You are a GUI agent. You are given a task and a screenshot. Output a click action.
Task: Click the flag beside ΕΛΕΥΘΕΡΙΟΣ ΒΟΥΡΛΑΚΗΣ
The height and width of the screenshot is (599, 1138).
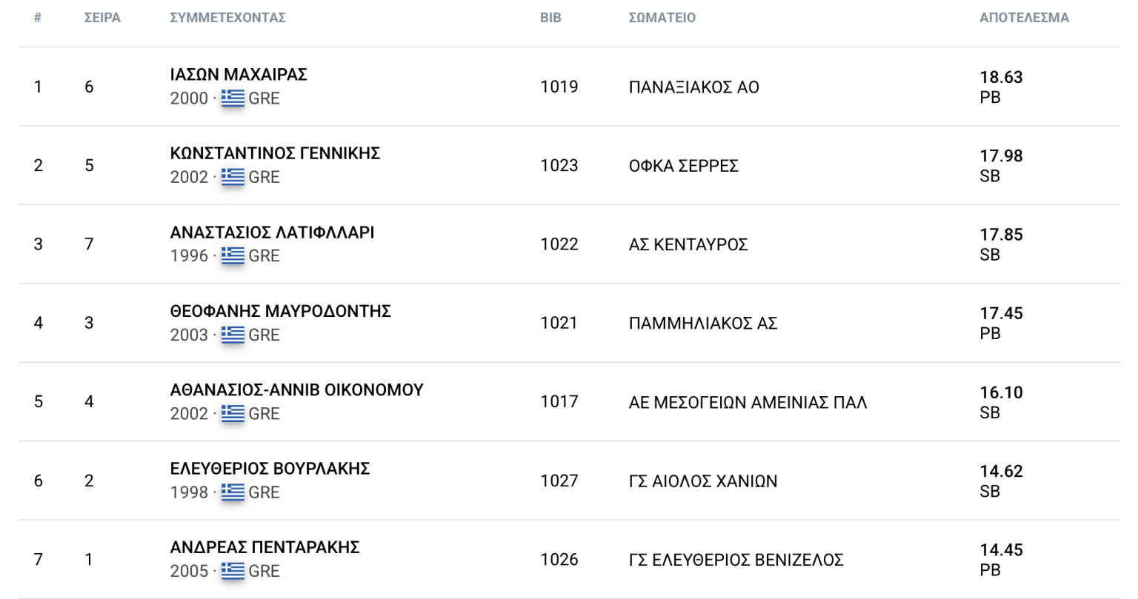pyautogui.click(x=233, y=492)
